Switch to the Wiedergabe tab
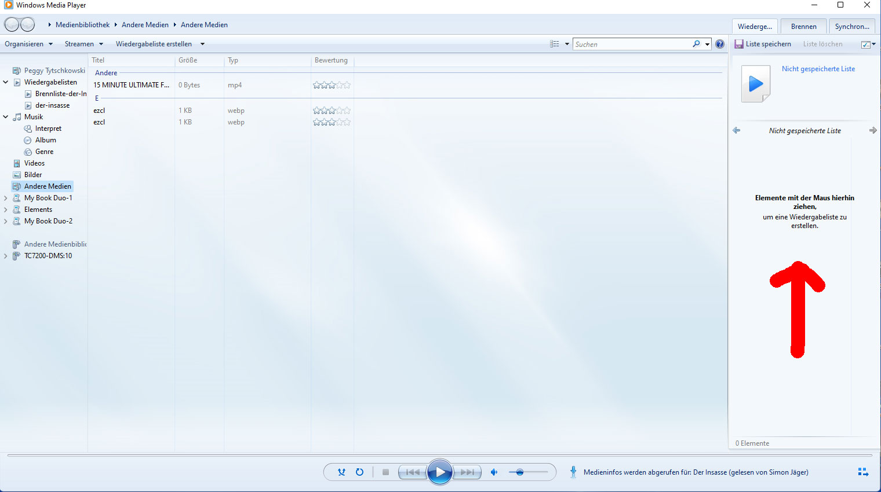This screenshot has height=492, width=881. click(755, 26)
